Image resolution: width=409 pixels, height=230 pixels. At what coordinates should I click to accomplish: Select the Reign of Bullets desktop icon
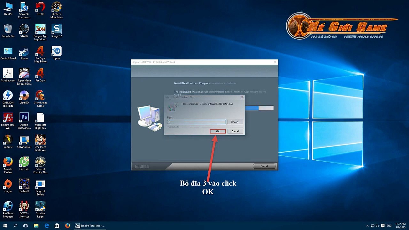point(40,187)
